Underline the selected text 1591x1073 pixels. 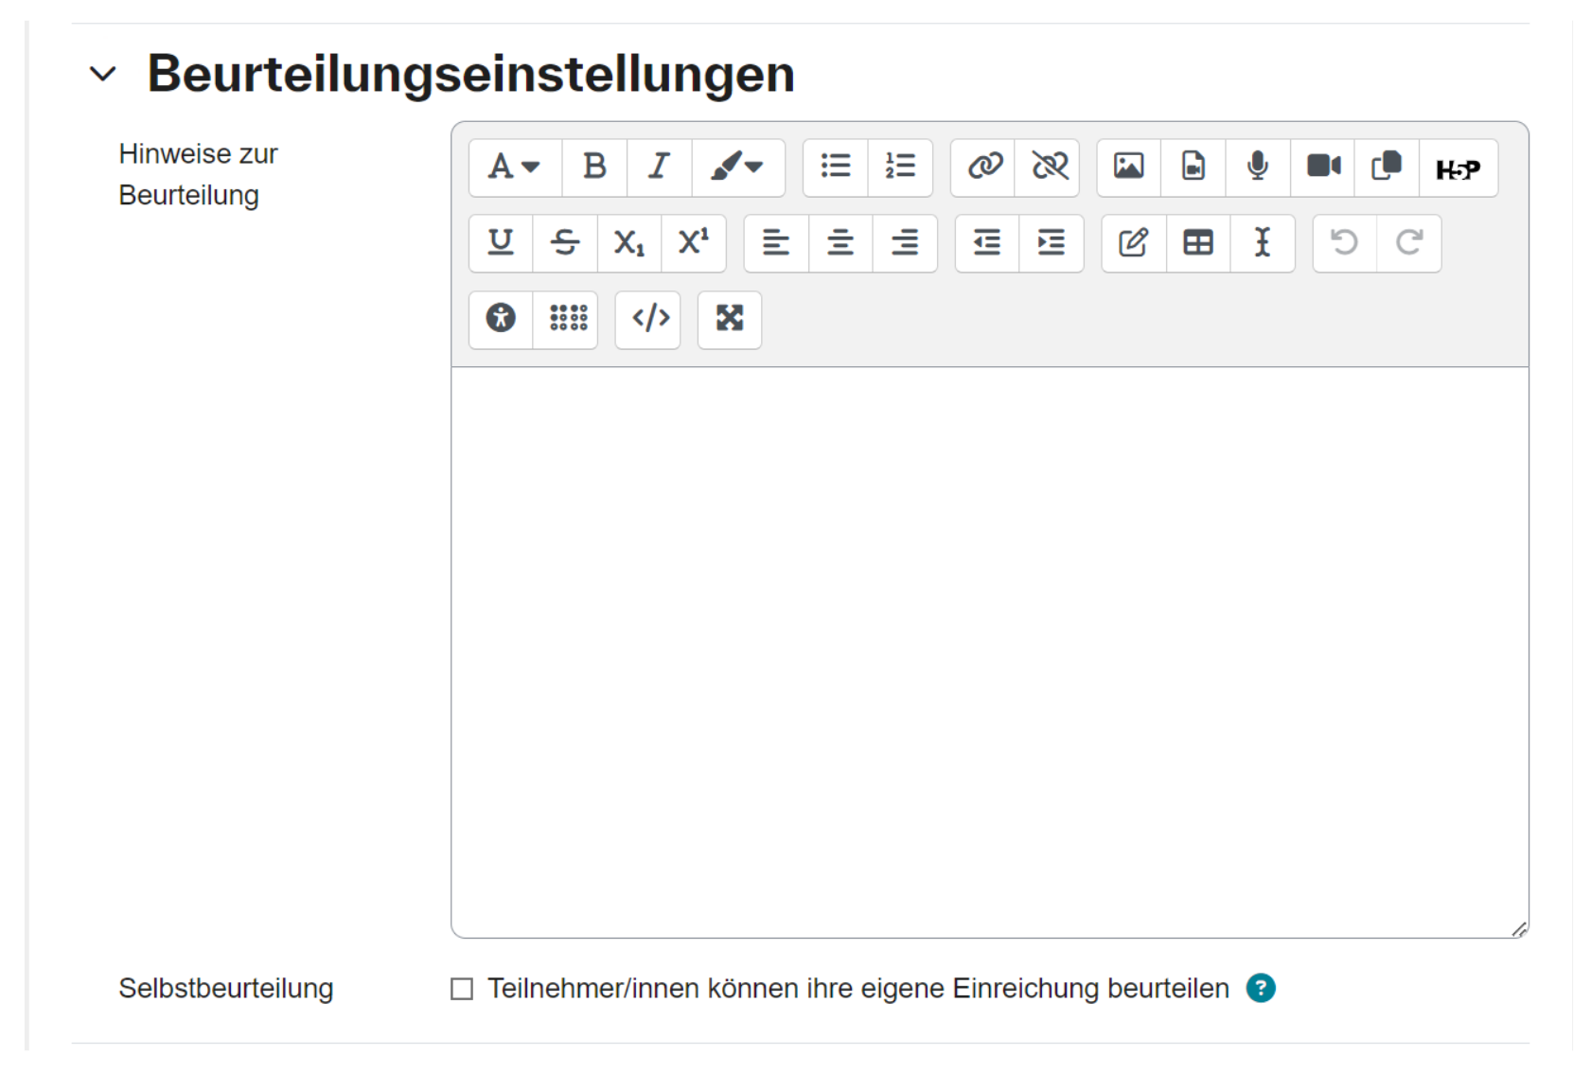coord(500,243)
